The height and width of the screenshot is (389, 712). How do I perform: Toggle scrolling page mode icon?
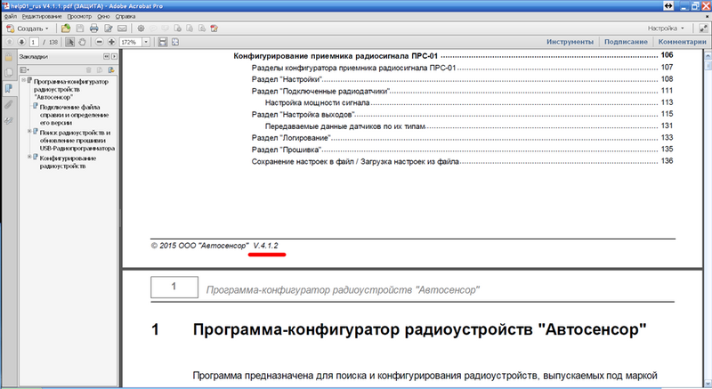click(x=163, y=42)
